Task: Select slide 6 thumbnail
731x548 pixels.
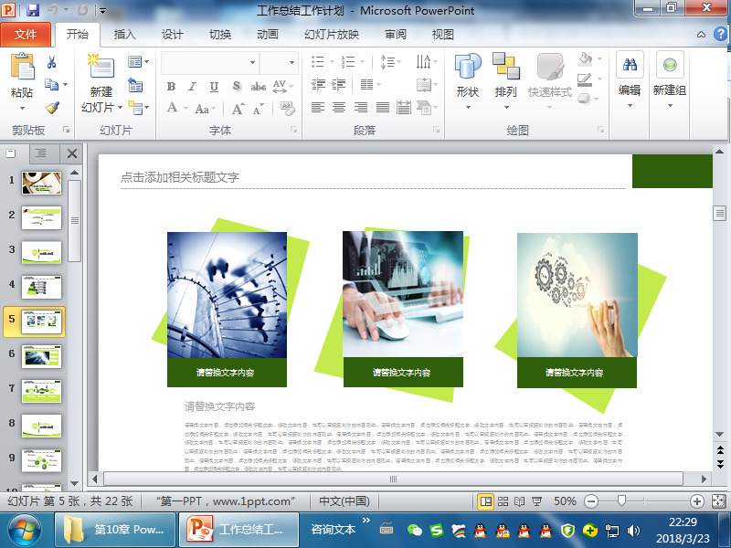Action: pos(41,354)
